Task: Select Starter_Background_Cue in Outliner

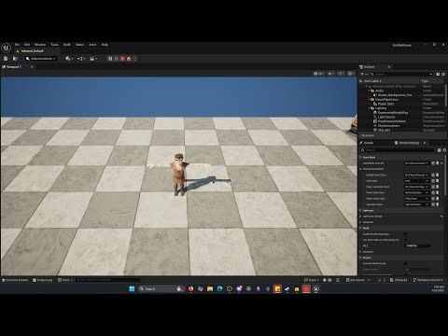Action: tap(395, 95)
